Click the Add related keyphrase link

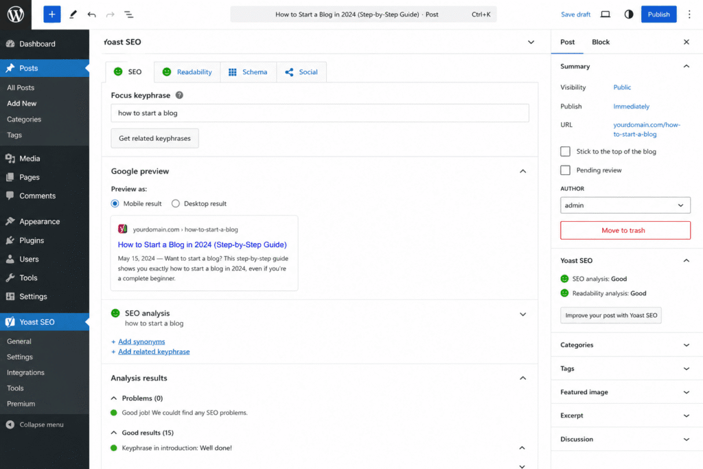click(x=154, y=352)
